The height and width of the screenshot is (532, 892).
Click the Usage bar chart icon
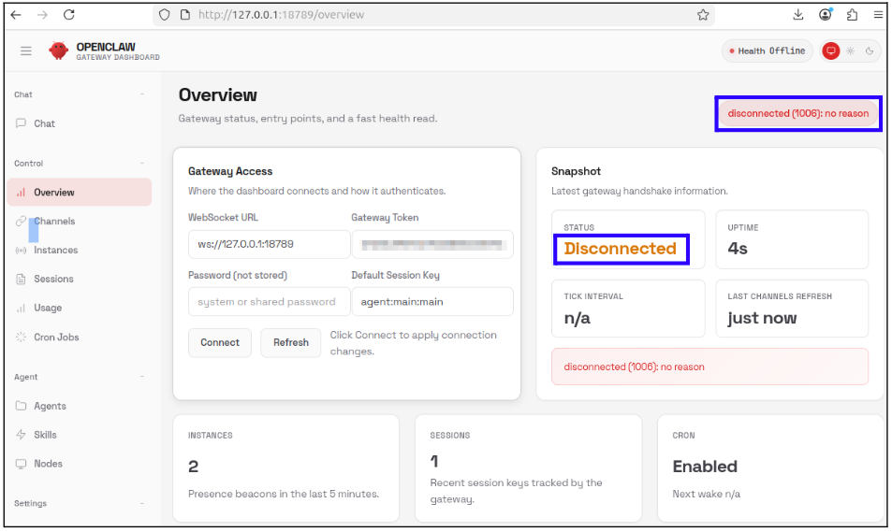[21, 308]
